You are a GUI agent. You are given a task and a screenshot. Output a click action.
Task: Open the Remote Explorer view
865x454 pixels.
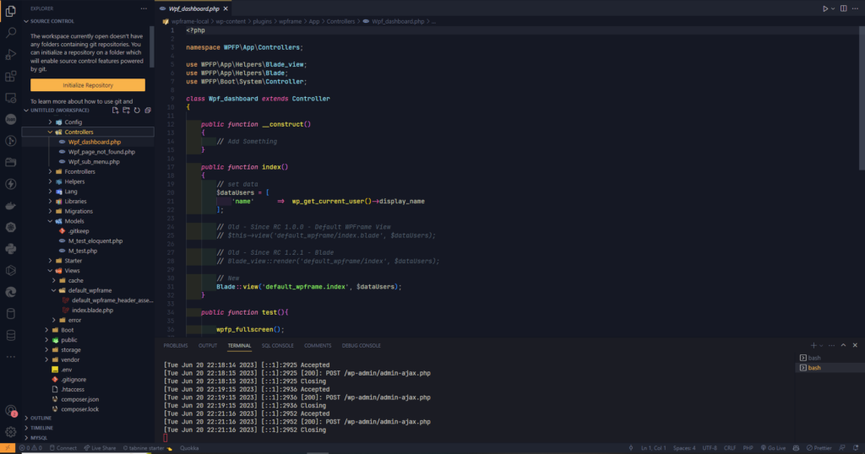[10, 98]
